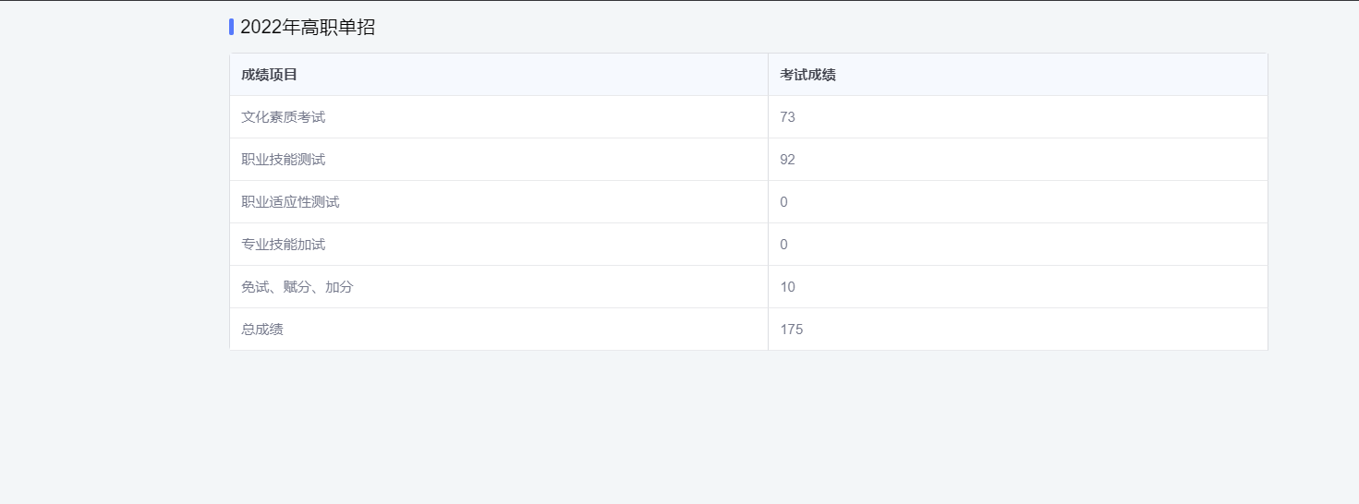Select the total score value 175

pos(791,330)
